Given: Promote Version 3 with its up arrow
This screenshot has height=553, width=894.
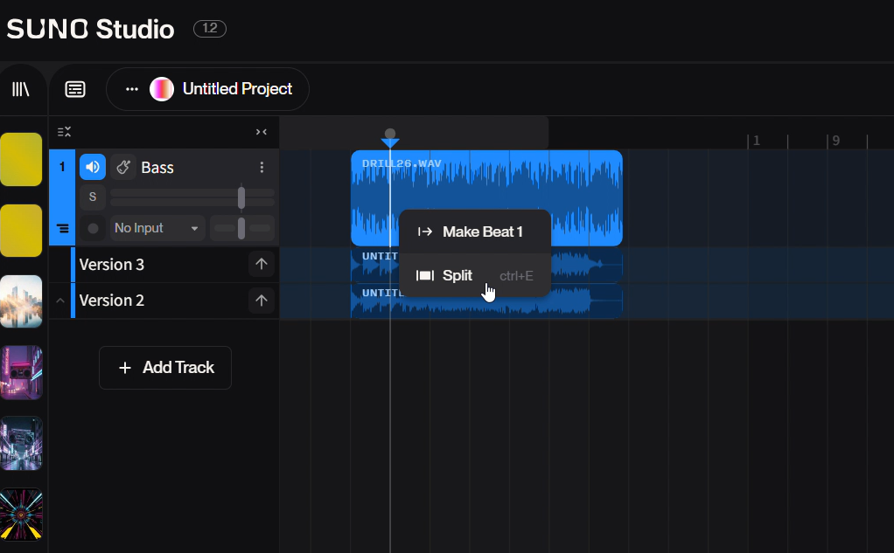Looking at the screenshot, I should pyautogui.click(x=261, y=264).
